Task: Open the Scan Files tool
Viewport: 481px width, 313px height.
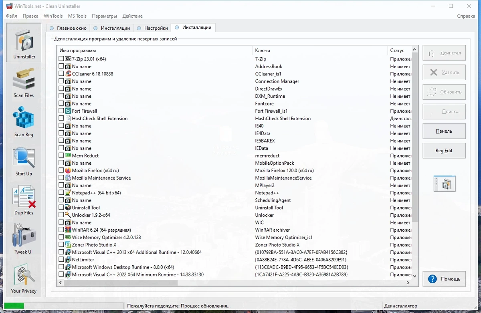Action: (x=24, y=83)
